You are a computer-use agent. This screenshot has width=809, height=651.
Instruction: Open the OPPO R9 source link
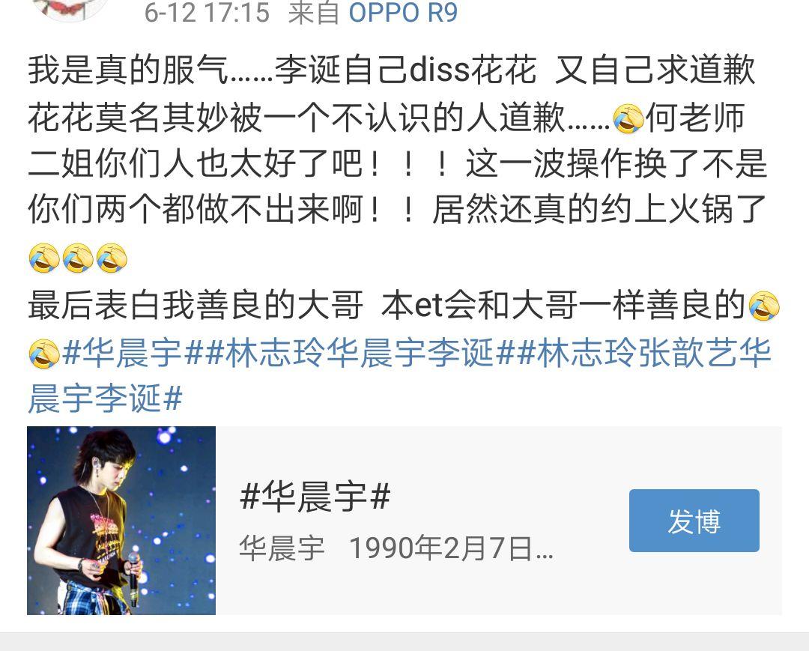[403, 13]
